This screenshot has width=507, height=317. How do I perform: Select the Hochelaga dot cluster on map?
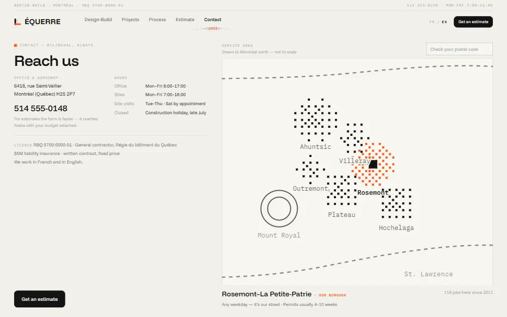click(x=396, y=203)
